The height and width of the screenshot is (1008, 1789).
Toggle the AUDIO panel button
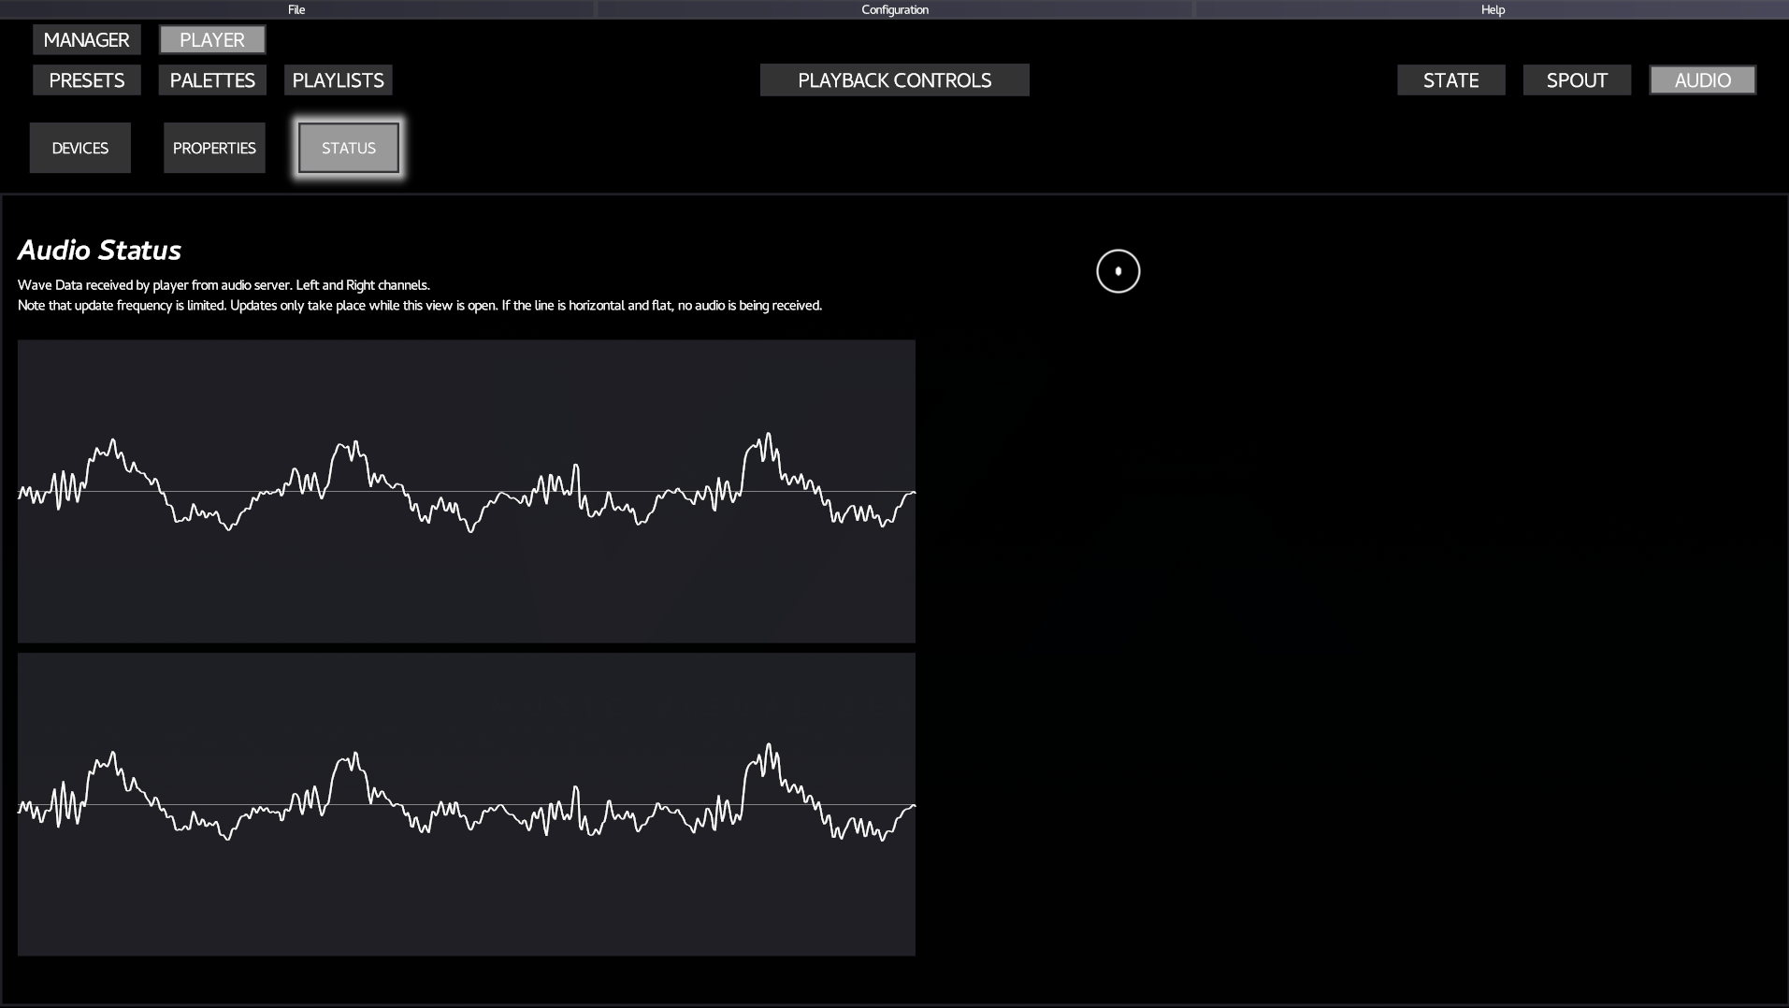click(1702, 80)
